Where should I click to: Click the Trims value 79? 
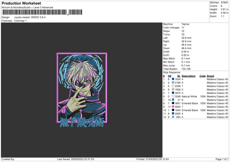183,34
